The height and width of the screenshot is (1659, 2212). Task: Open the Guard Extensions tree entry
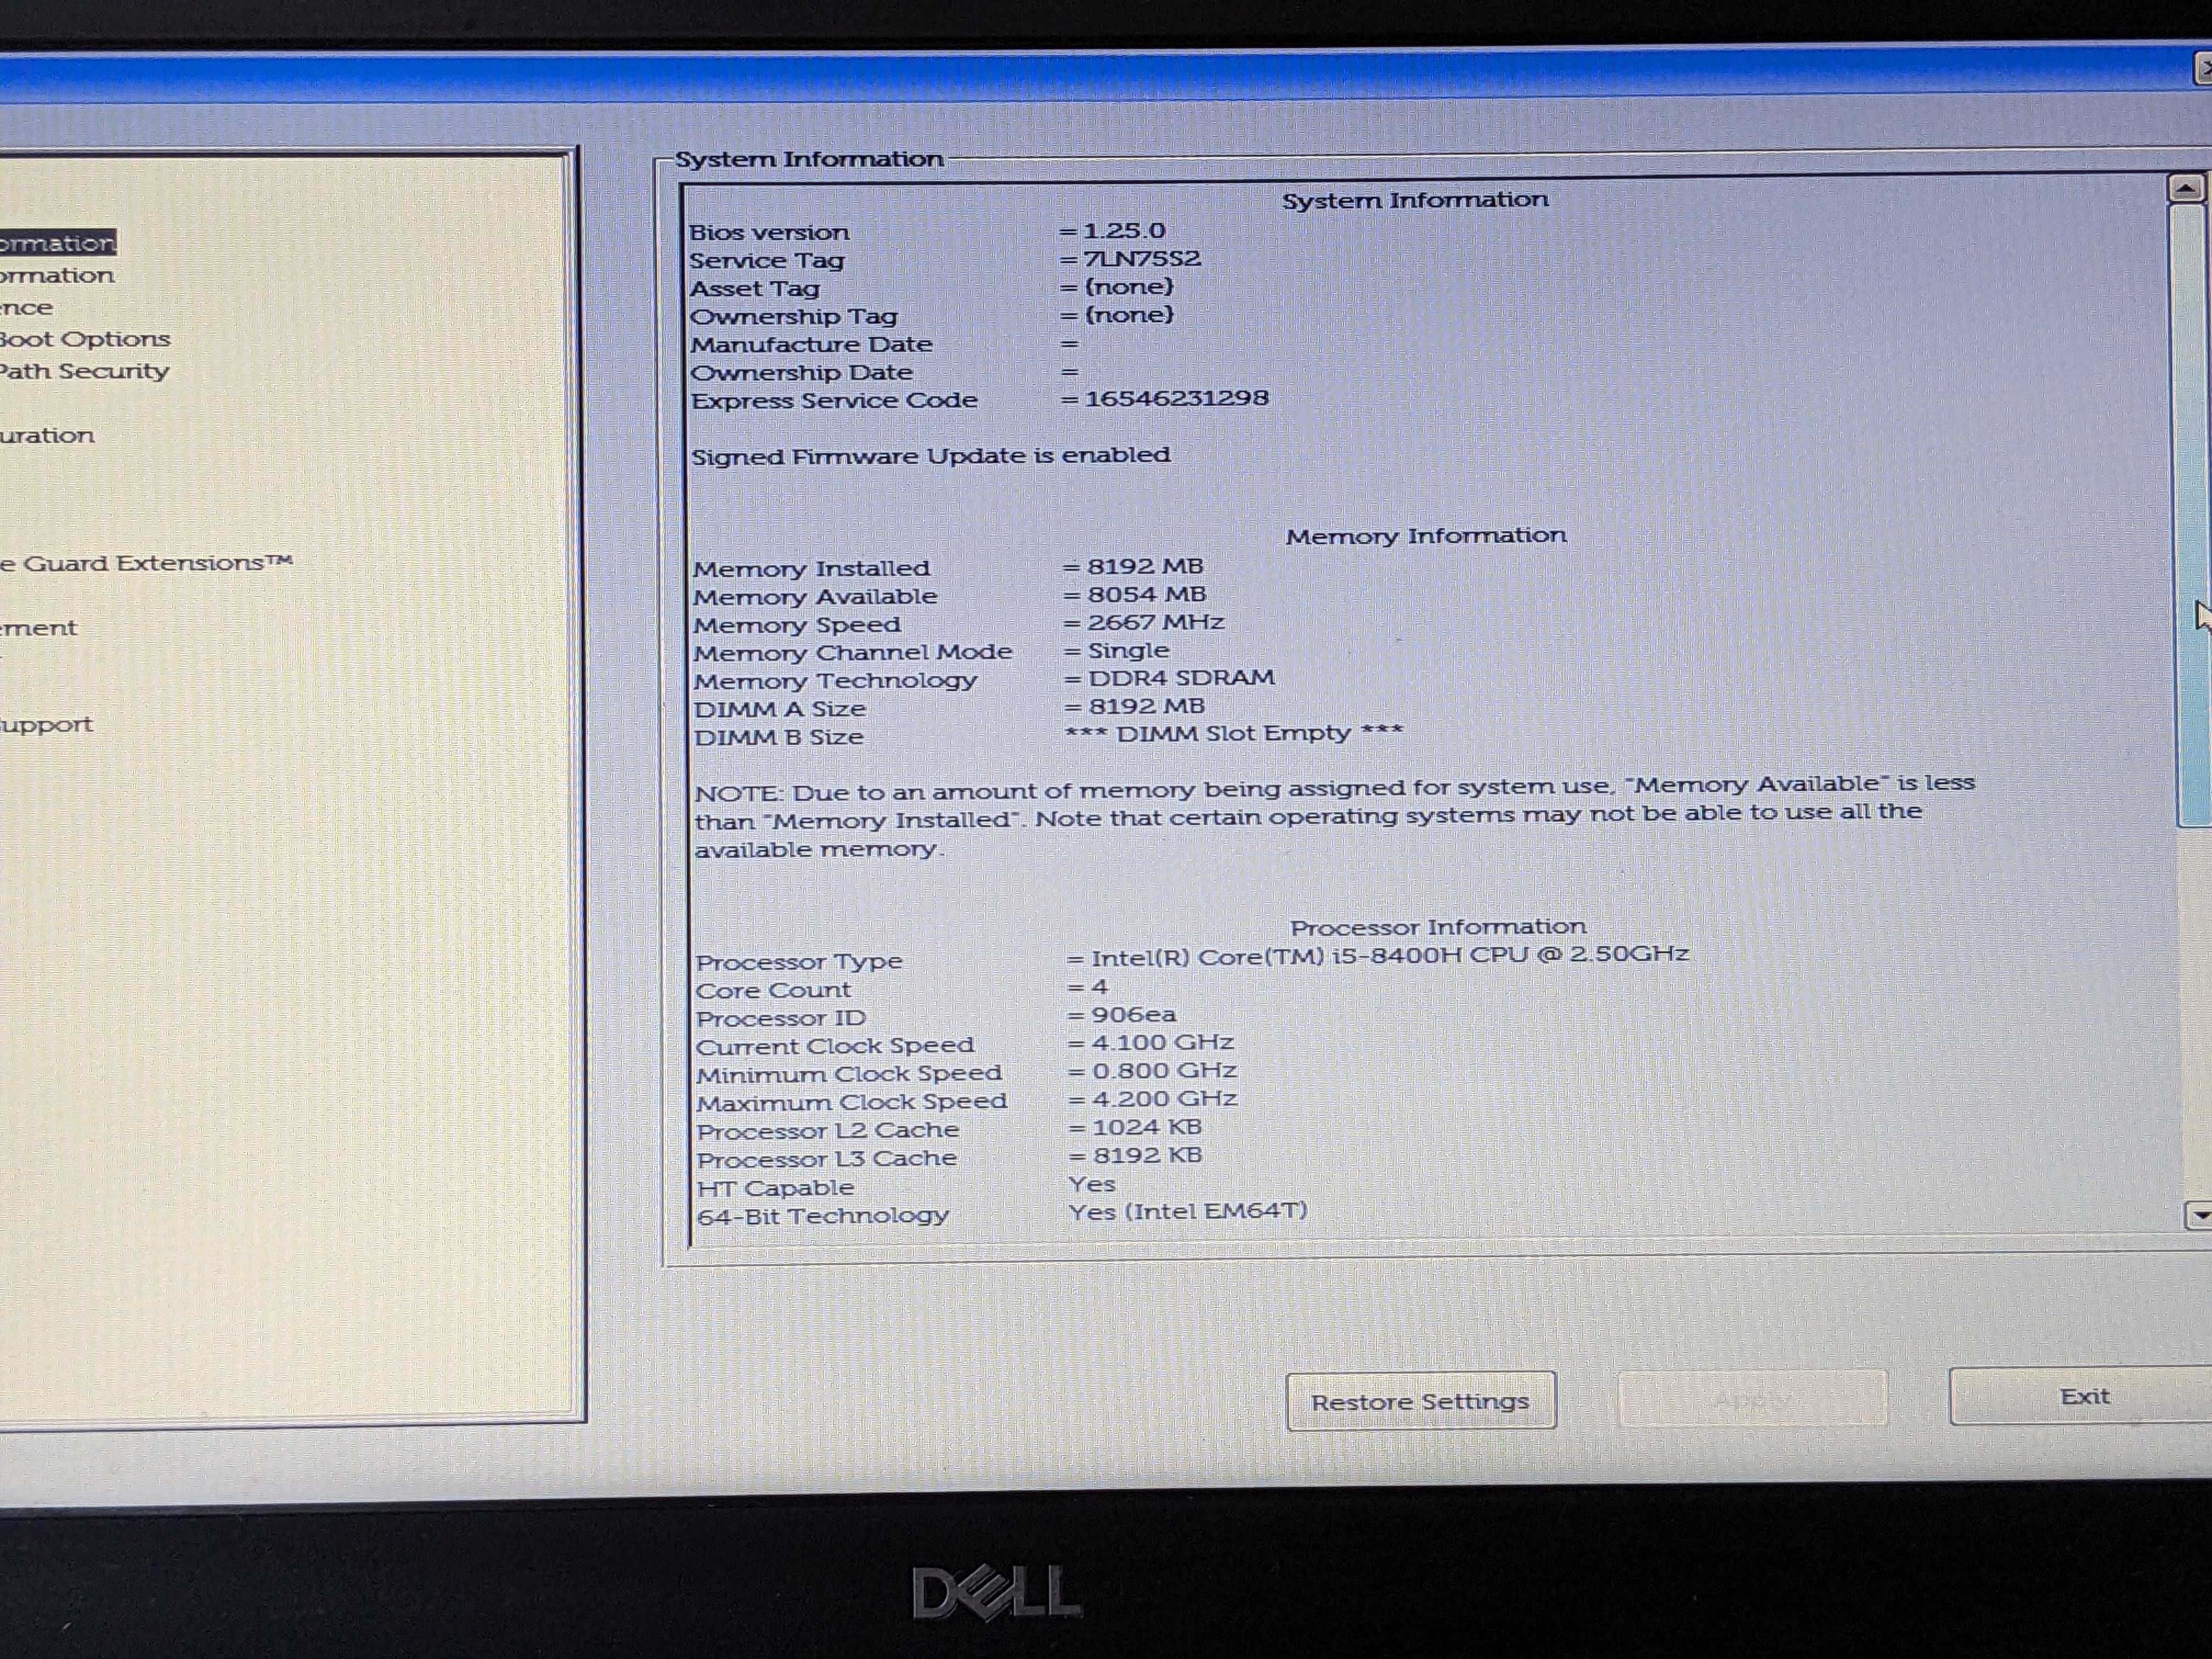146,563
